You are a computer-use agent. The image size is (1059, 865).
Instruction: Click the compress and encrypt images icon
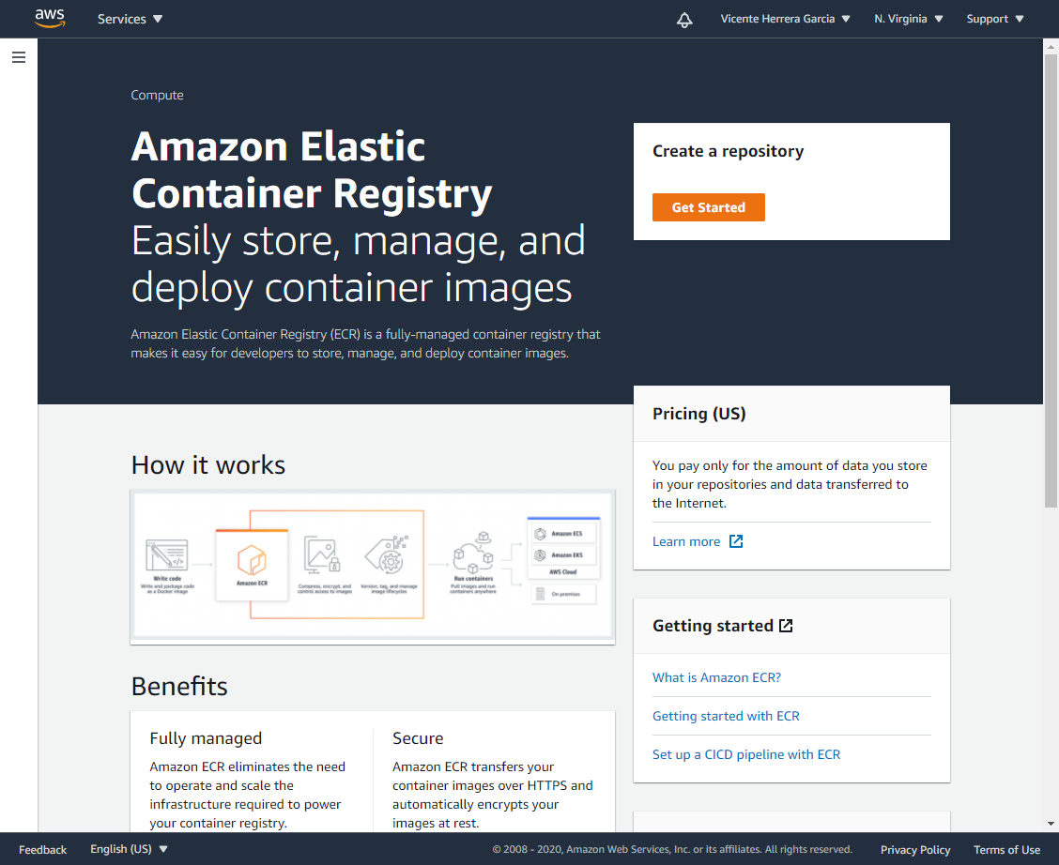tap(321, 554)
